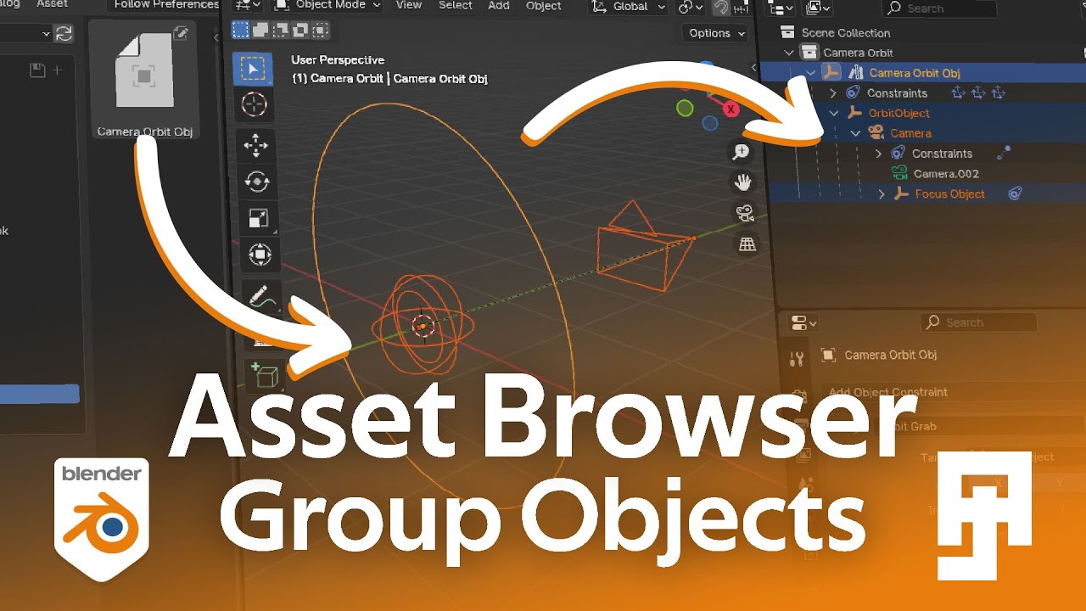
Task: Choose the Annotate tool
Action: (x=260, y=298)
